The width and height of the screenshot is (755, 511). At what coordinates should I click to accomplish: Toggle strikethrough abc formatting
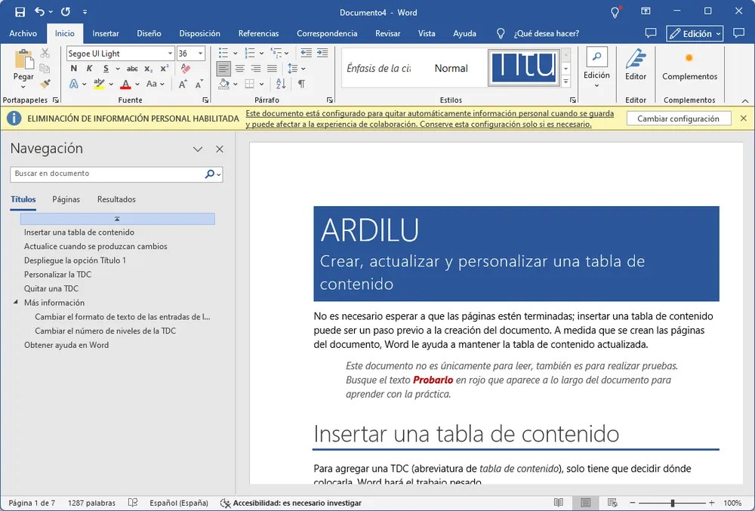(132, 69)
